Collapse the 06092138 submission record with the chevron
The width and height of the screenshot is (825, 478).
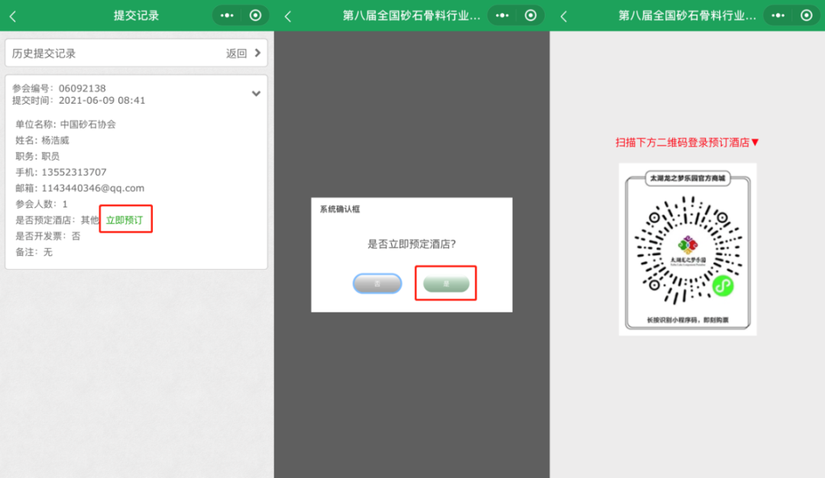point(255,93)
